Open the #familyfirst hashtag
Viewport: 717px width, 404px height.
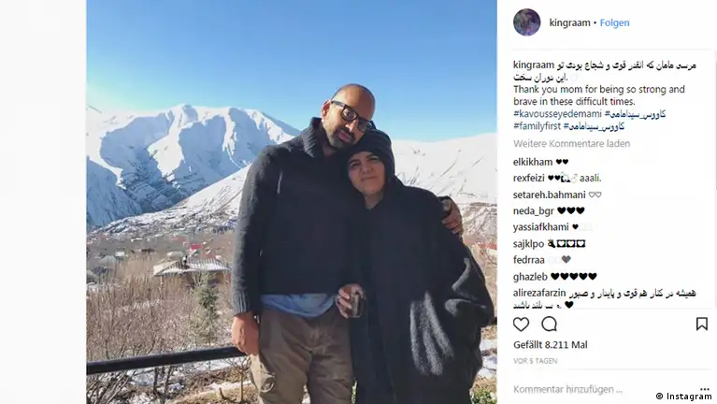click(537, 126)
